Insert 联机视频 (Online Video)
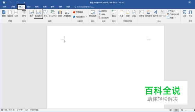 pos(93,14)
